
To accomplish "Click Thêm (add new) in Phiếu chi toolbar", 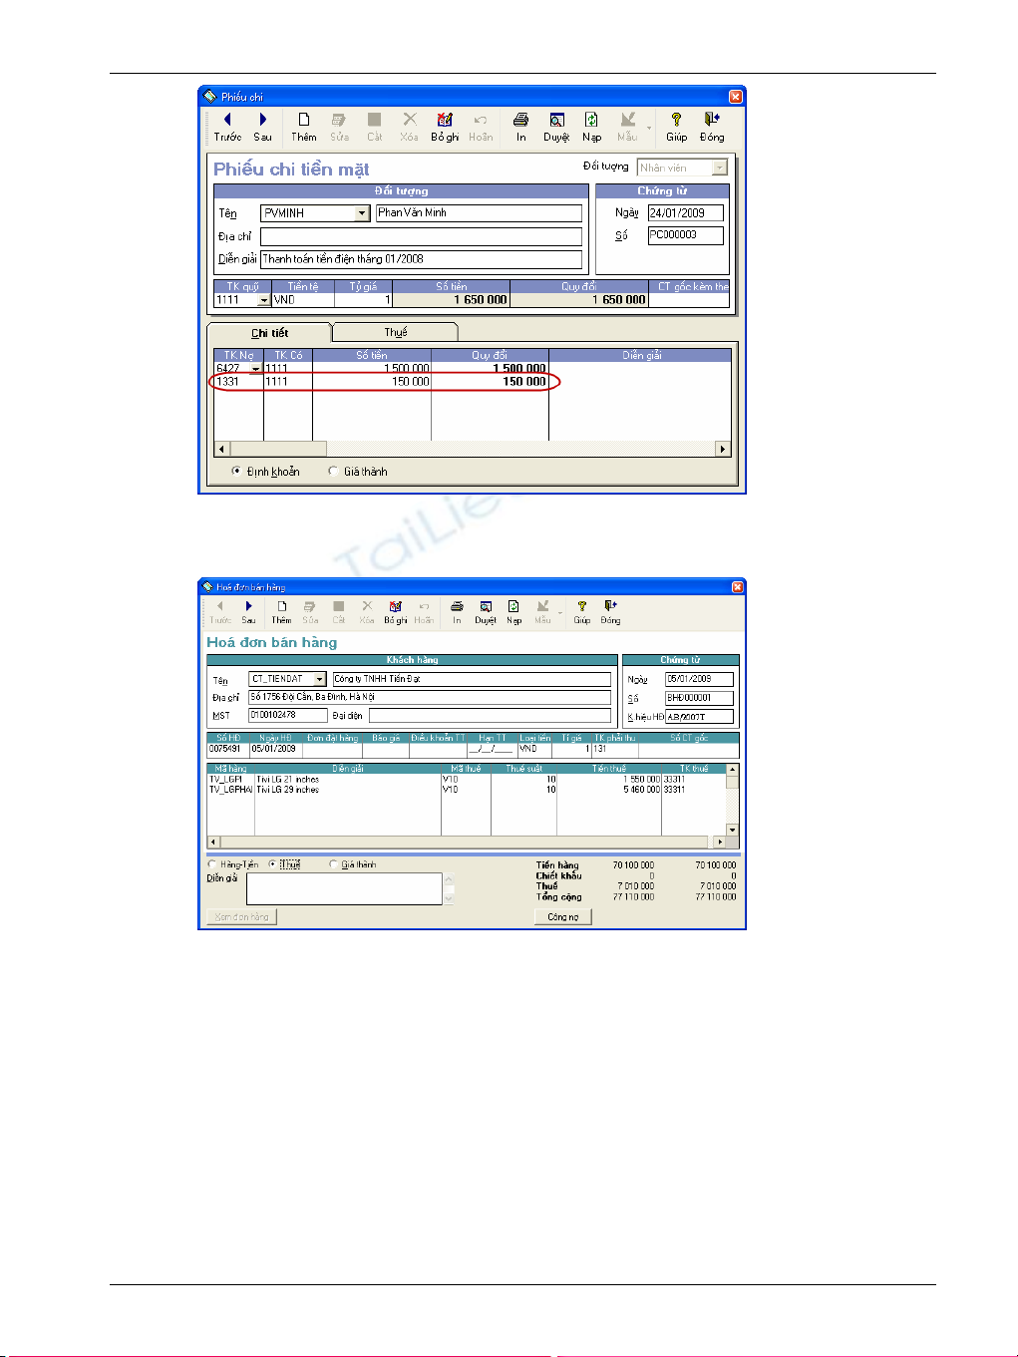I will point(304,127).
